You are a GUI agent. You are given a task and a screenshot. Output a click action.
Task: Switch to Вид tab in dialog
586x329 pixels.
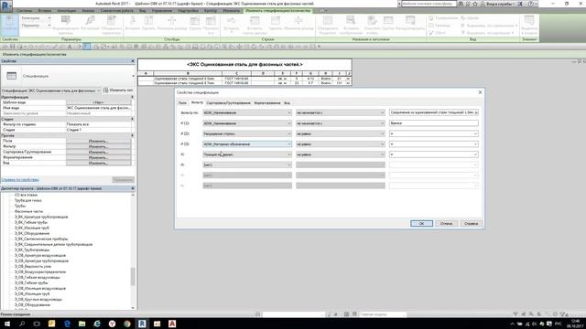pyautogui.click(x=287, y=102)
